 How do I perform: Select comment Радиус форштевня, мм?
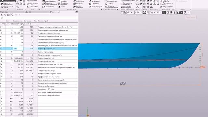pyautogui.click(x=47, y=49)
